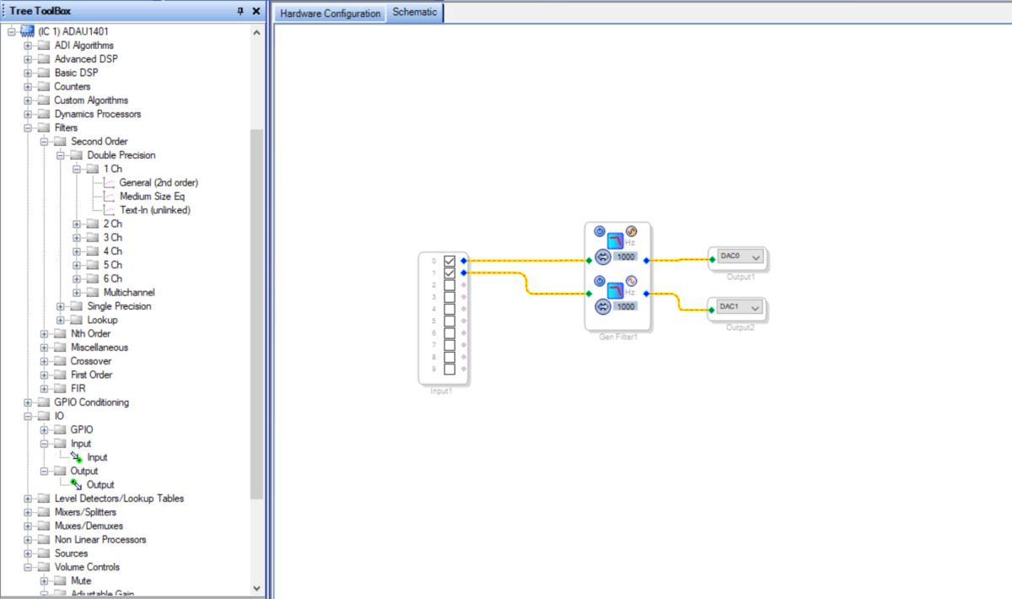Enable Input1 channel 2 checkbox

449,285
